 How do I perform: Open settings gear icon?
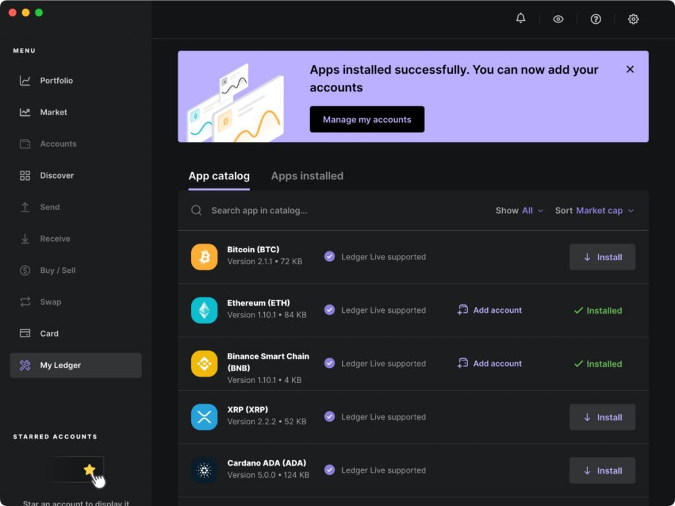(x=633, y=19)
